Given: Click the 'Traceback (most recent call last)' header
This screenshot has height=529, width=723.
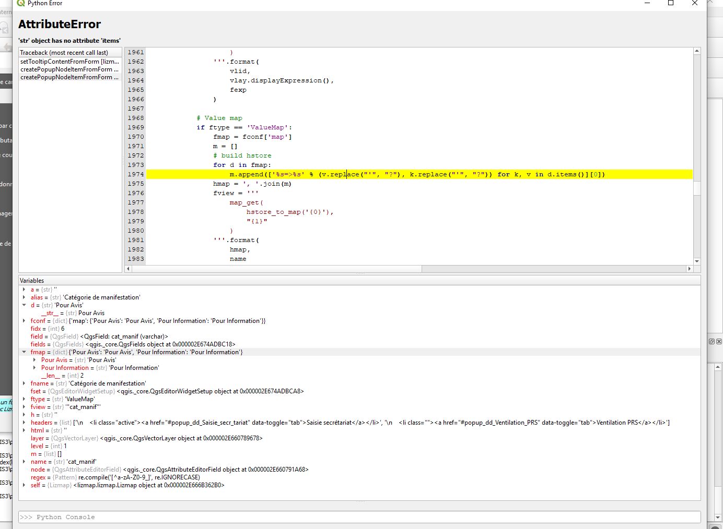Looking at the screenshot, I should pyautogui.click(x=70, y=53).
